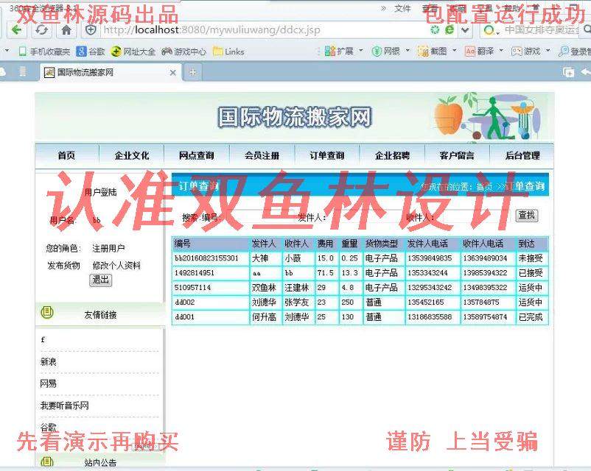Click the 退出 logout button
591x471 pixels.
(x=99, y=280)
